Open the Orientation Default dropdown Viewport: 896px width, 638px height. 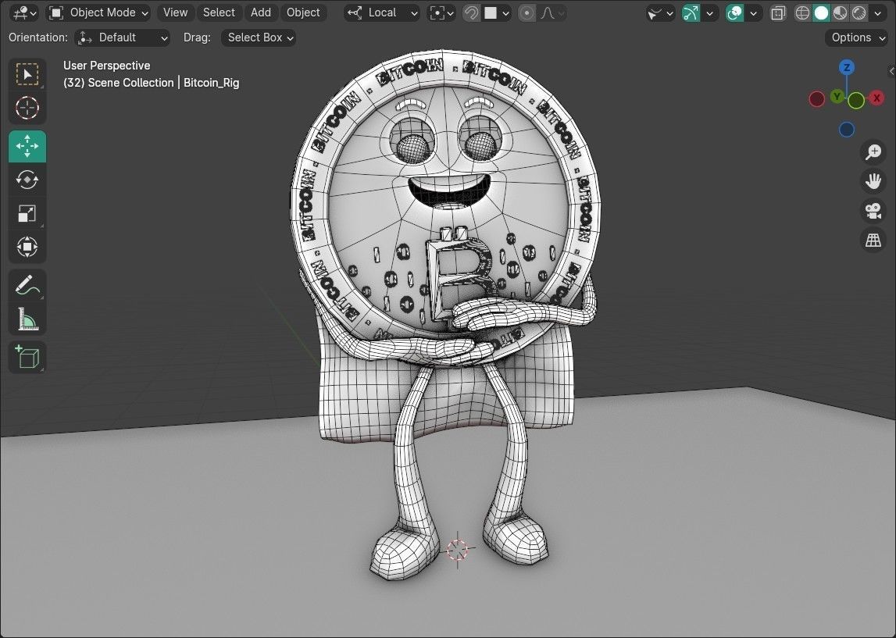[123, 37]
